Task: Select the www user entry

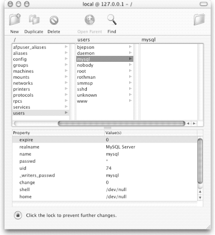Action: (105, 101)
